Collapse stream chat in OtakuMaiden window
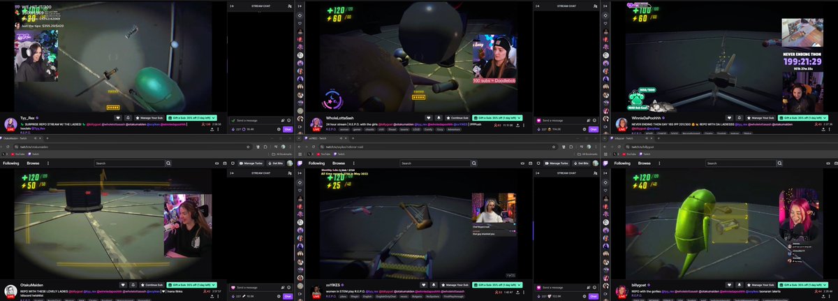The image size is (838, 301). [231, 172]
